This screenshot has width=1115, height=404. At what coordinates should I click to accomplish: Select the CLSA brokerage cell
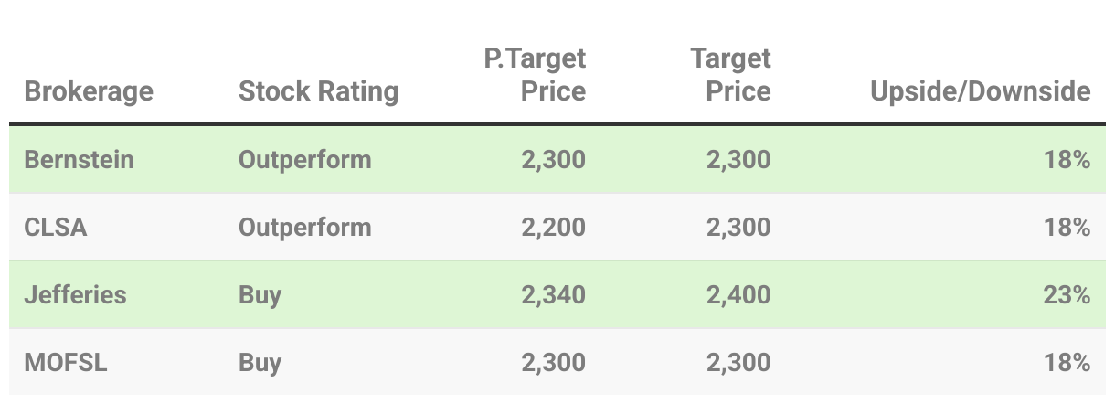click(55, 228)
